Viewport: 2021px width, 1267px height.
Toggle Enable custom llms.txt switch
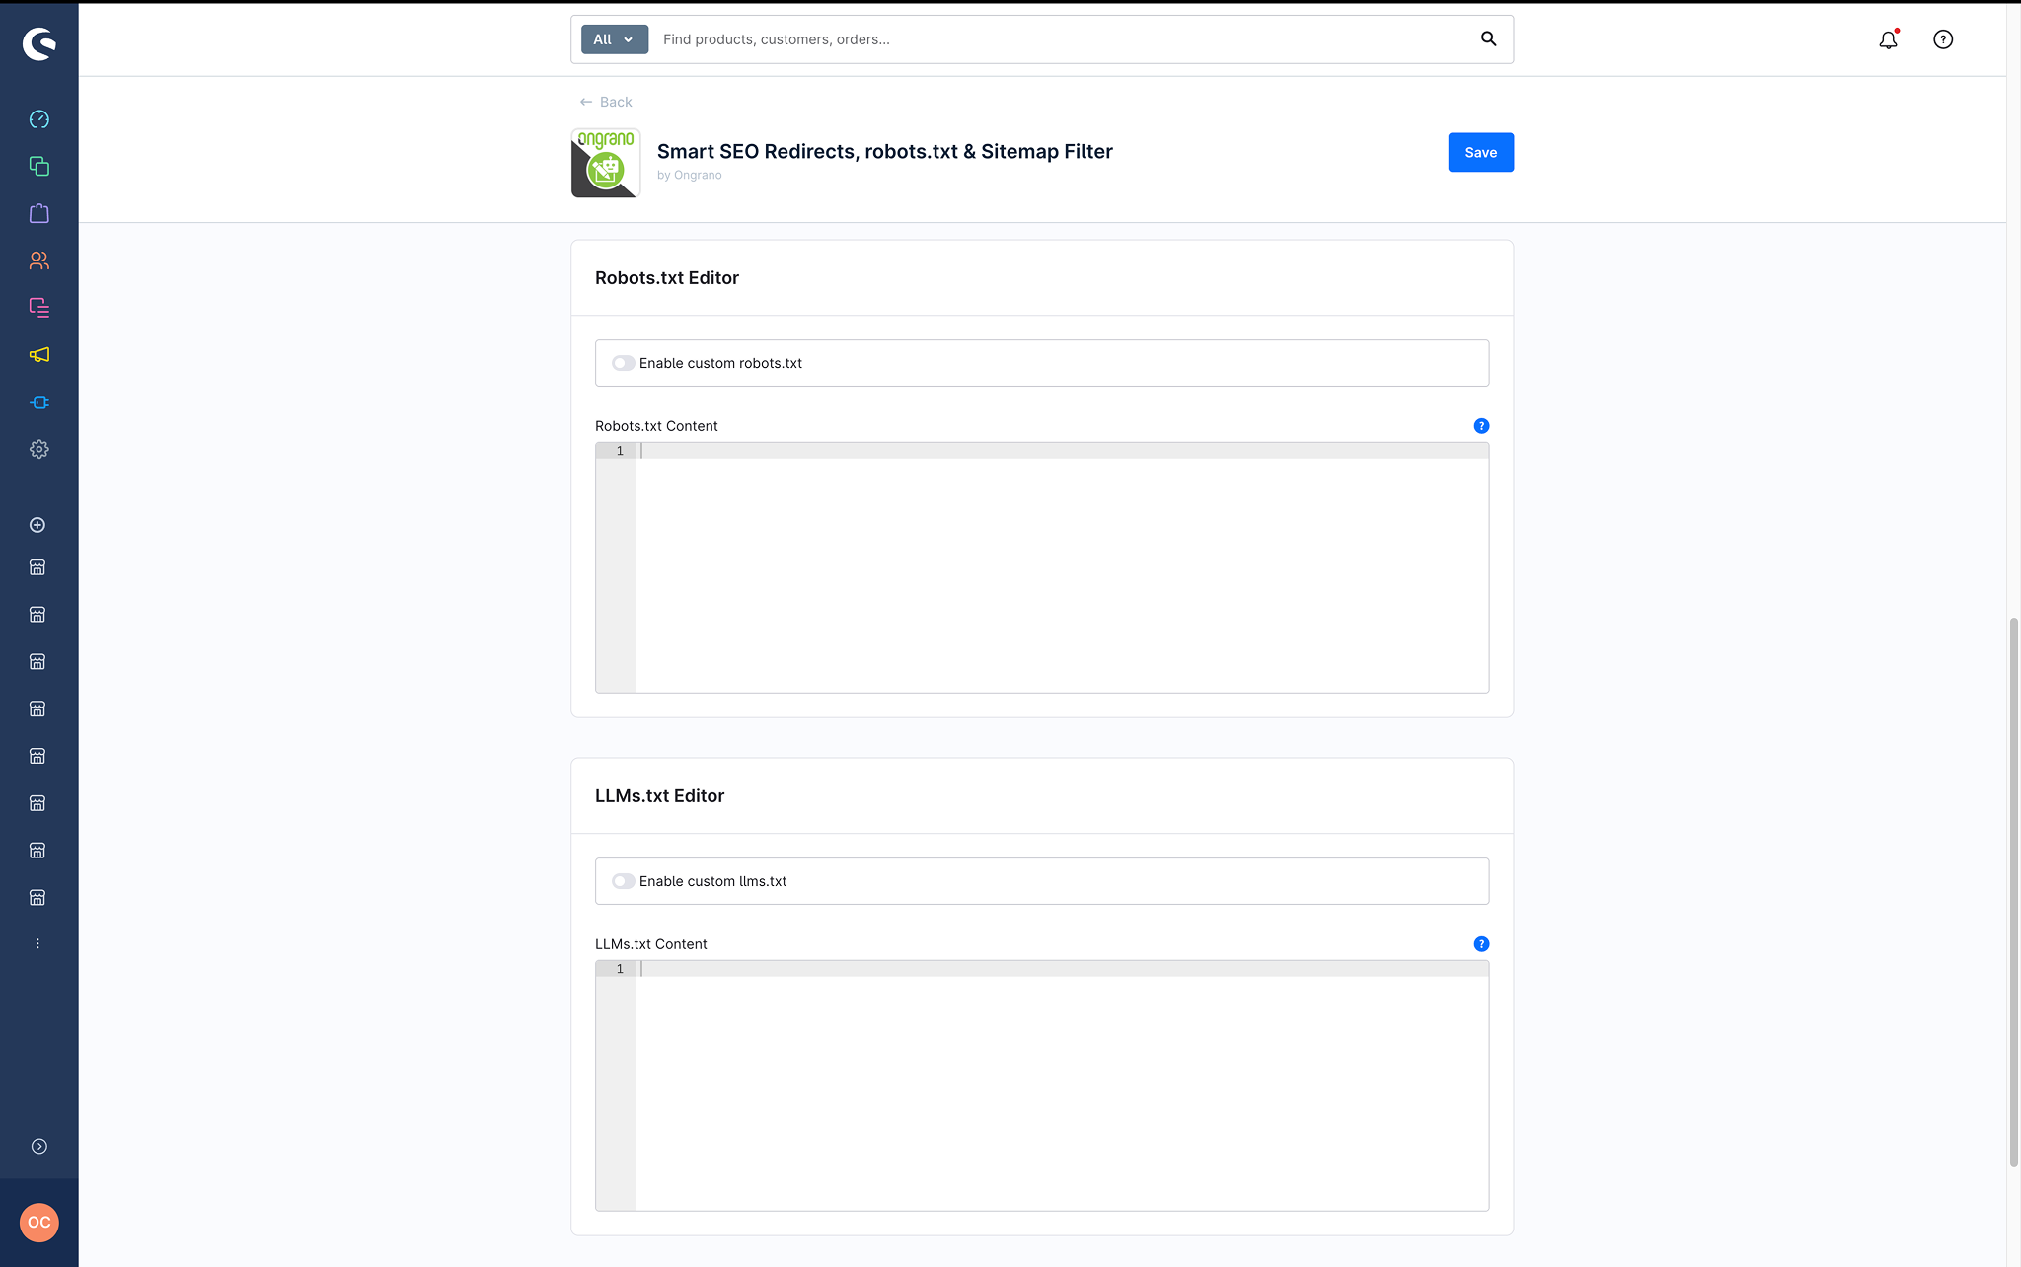[x=623, y=881]
